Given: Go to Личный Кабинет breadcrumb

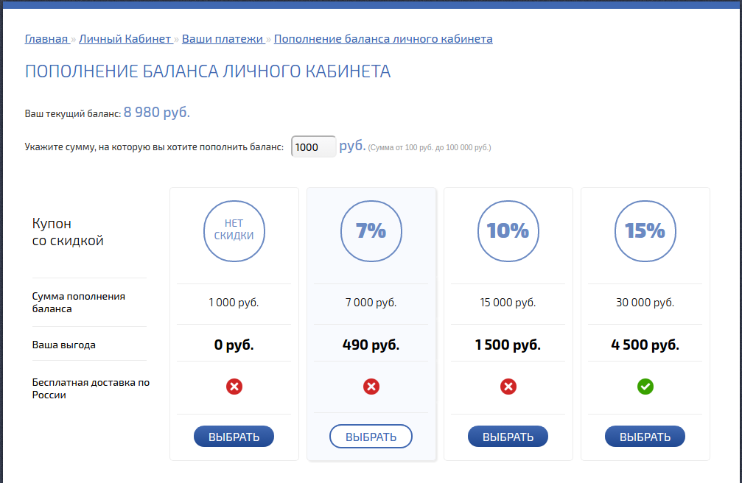Looking at the screenshot, I should (125, 39).
